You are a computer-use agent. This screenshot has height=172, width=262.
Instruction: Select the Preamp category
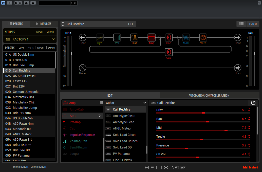tap(82, 122)
